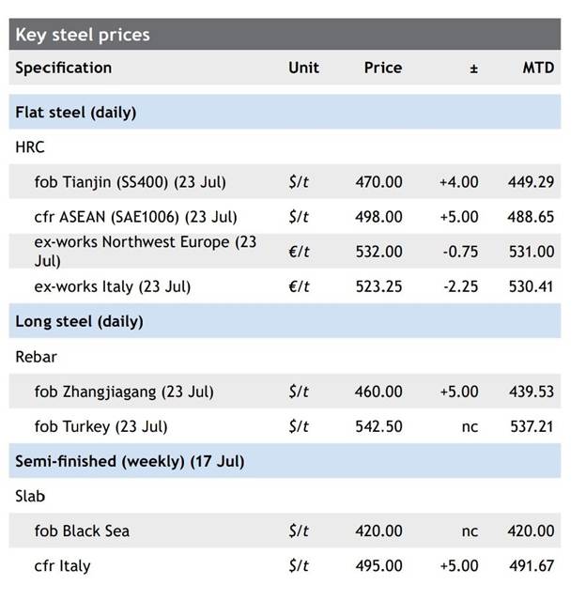Click the HRC subheading
The image size is (586, 600).
click(x=30, y=147)
